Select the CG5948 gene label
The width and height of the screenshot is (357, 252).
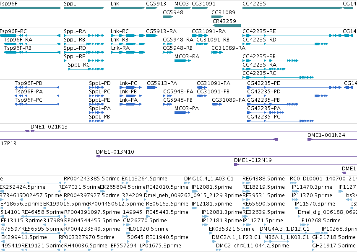point(173,12)
